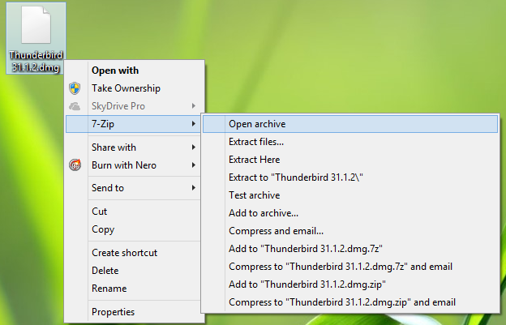Select Open archive in 7-Zip submenu
Image resolution: width=506 pixels, height=325 pixels.
(x=257, y=124)
